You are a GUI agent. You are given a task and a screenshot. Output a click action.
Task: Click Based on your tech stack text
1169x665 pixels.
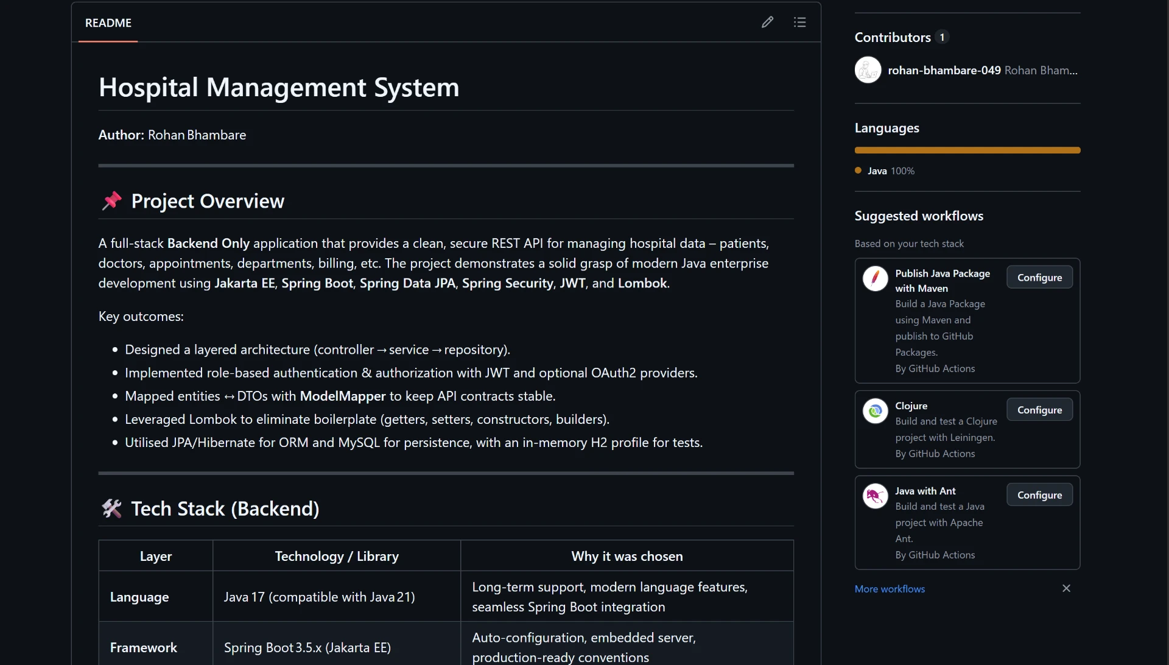click(909, 244)
